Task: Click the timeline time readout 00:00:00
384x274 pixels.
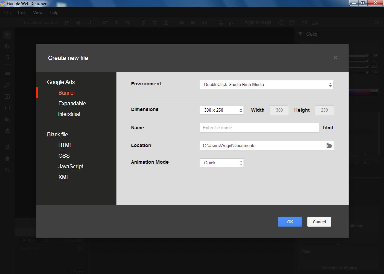Action: click(73, 240)
